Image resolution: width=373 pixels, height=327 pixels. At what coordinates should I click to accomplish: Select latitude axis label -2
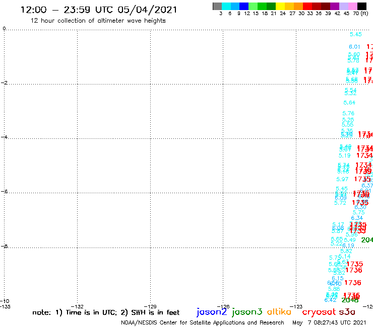point(4,83)
